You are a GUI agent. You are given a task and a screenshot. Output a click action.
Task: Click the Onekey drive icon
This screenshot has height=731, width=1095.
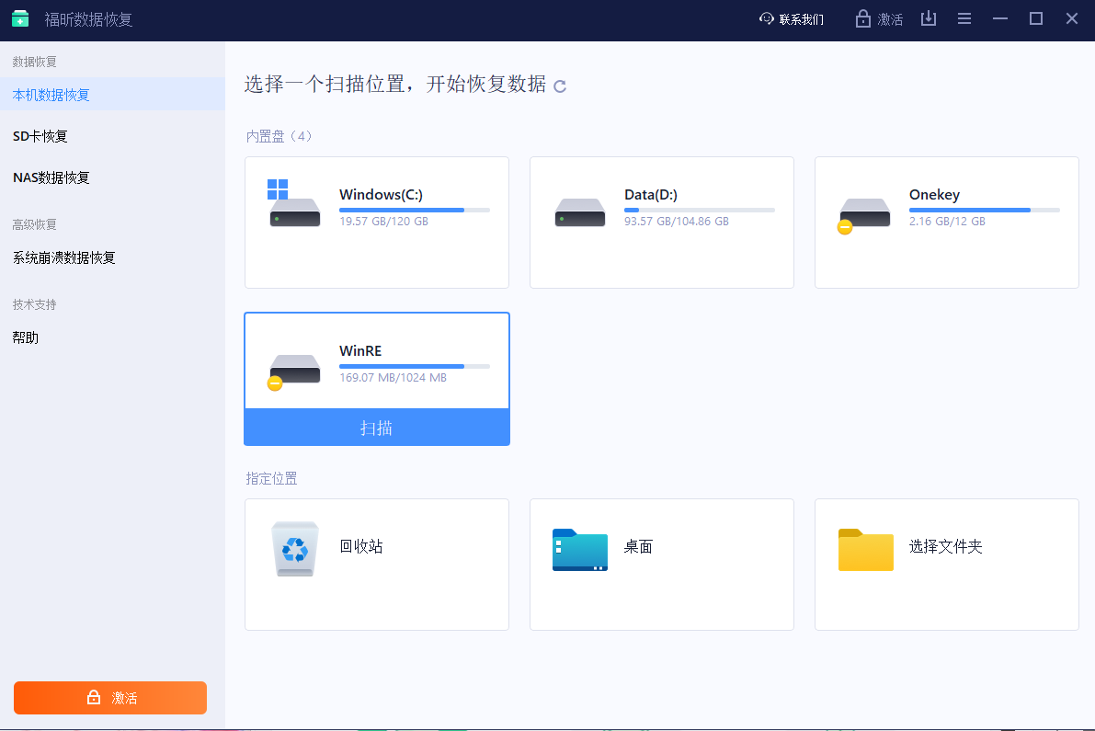pos(863,215)
